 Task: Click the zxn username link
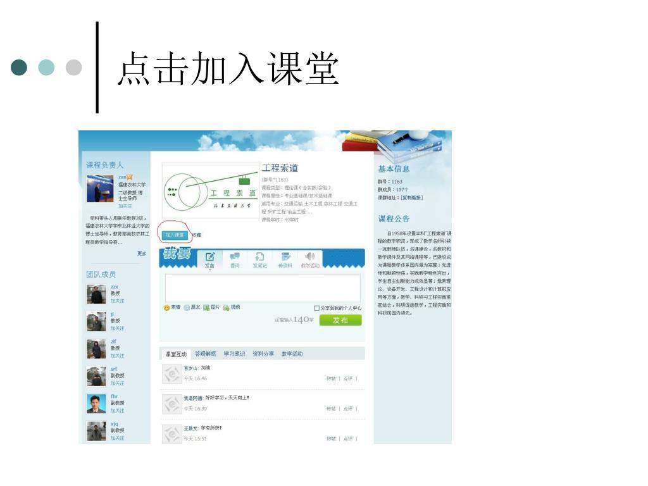click(x=122, y=177)
